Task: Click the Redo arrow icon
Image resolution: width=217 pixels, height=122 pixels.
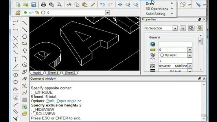Action: point(110,4)
